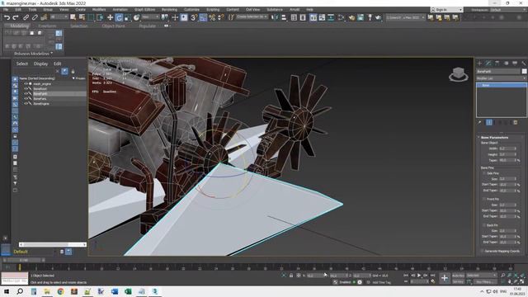Viewport: 528px width, 297px height.
Task: Click the Windows Start button
Action: pyautogui.click(x=7, y=291)
